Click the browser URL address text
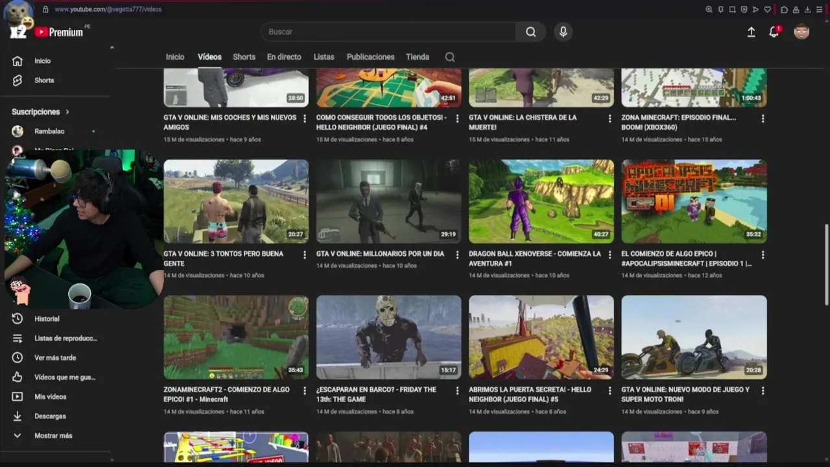 pos(108,10)
